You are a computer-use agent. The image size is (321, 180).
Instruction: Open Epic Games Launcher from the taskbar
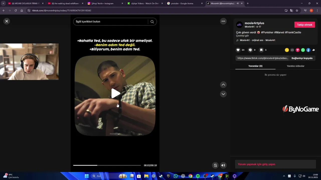pyautogui.click(x=168, y=176)
